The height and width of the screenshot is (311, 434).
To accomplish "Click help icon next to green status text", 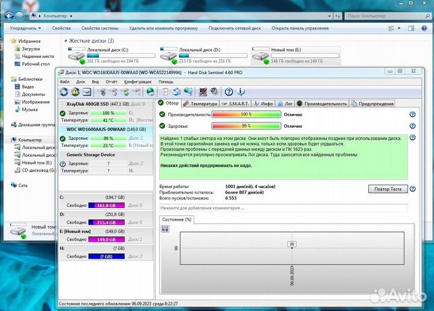I will 412,137.
